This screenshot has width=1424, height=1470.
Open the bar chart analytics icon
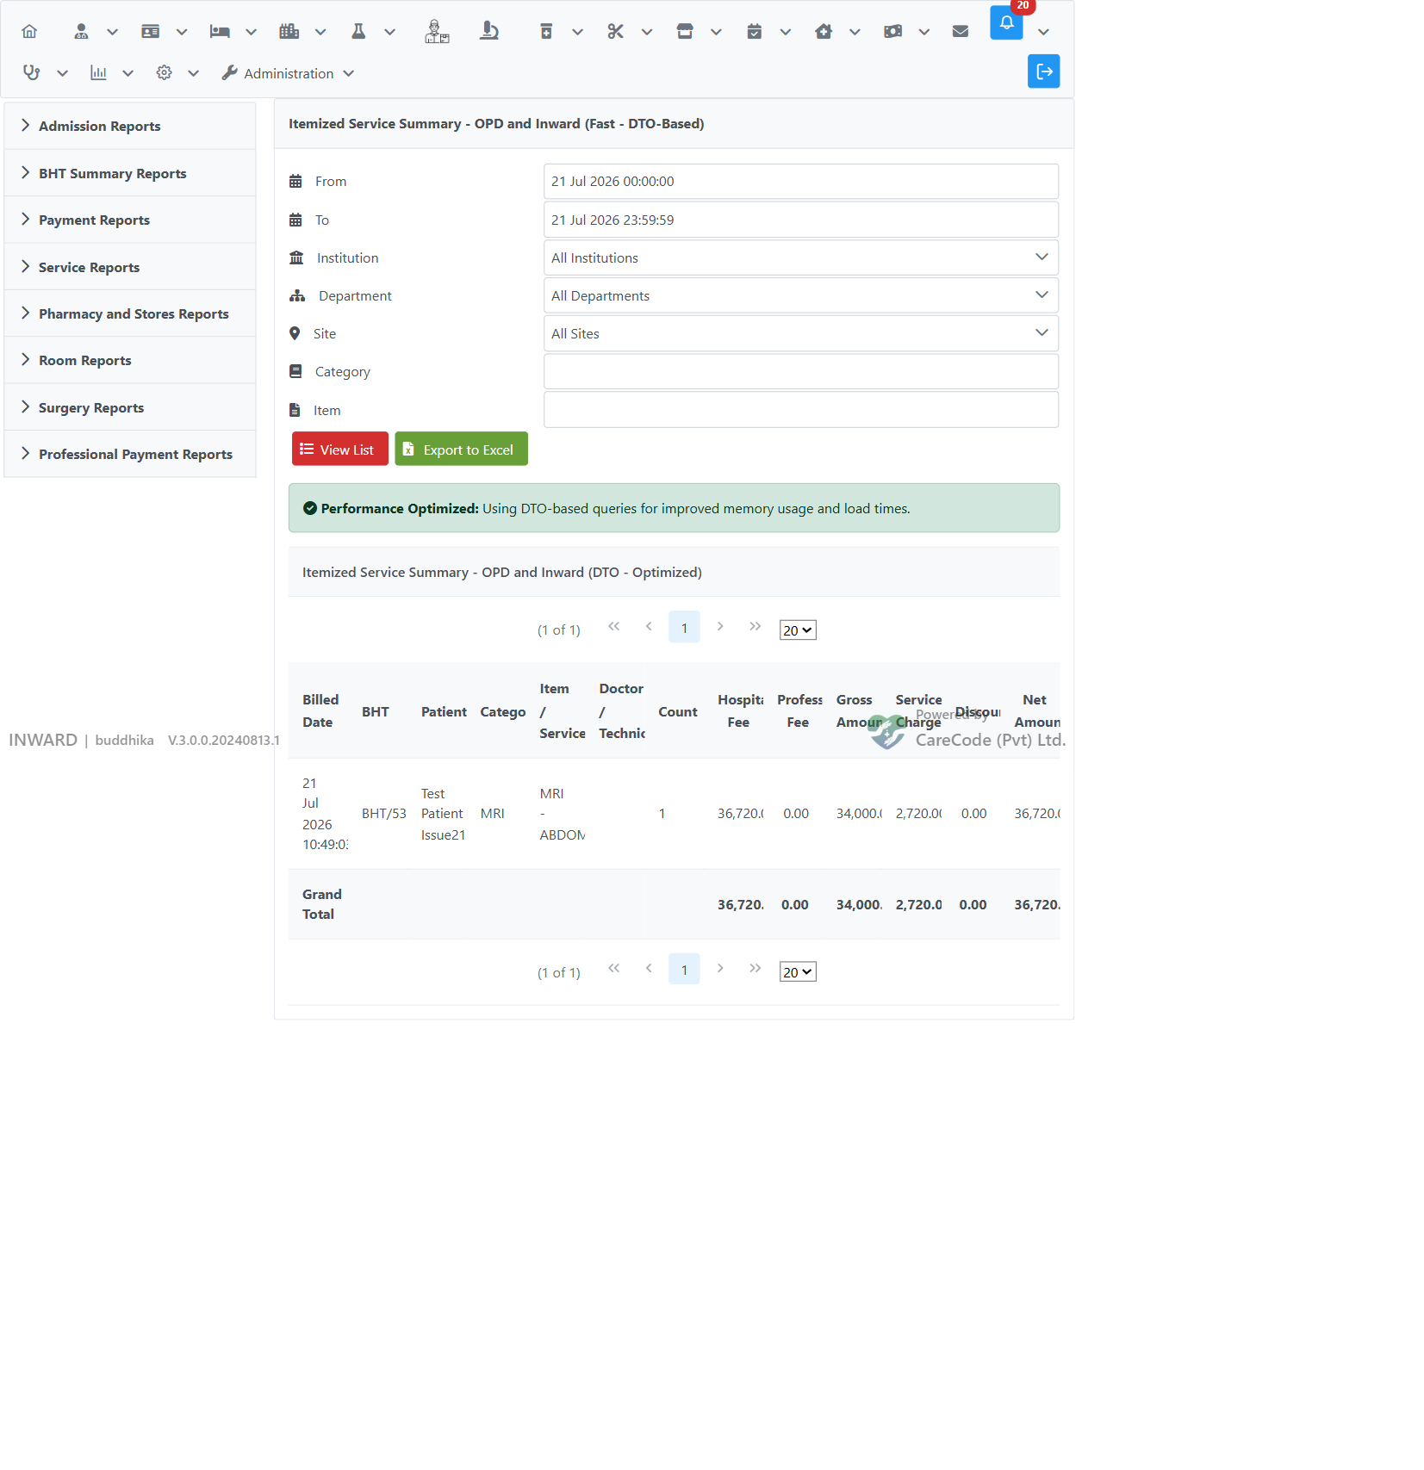[x=98, y=73]
